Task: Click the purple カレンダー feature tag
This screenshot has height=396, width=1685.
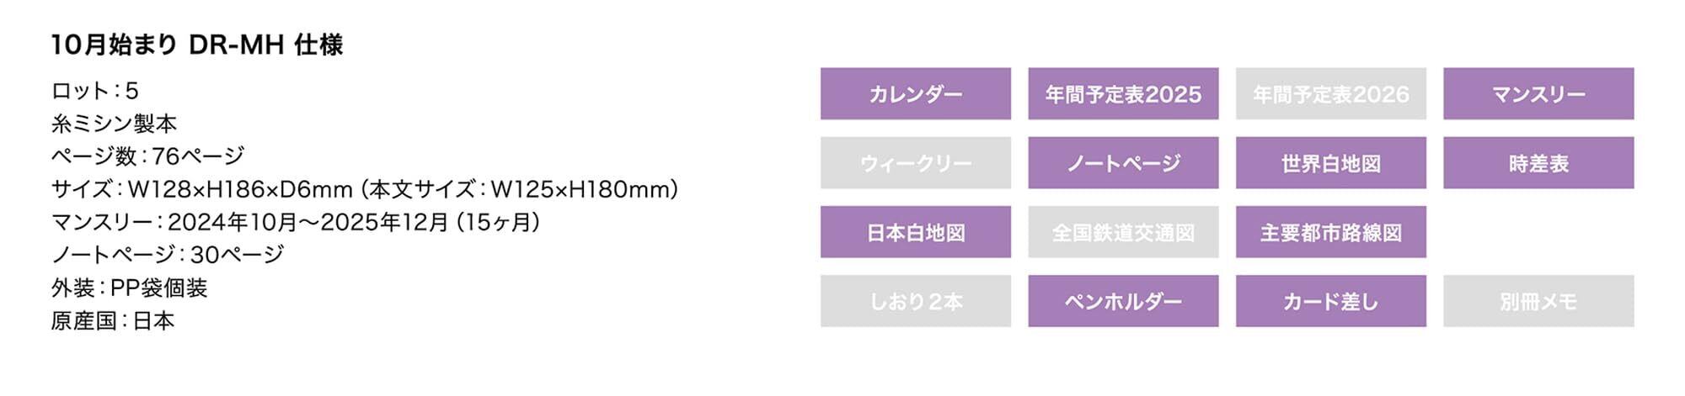Action: click(915, 94)
